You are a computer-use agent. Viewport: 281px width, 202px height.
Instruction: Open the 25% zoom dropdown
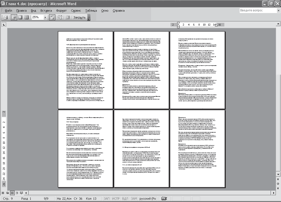pyautogui.click(x=45, y=17)
